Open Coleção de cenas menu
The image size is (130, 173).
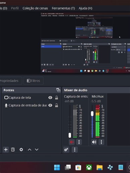pyautogui.click(x=35, y=8)
